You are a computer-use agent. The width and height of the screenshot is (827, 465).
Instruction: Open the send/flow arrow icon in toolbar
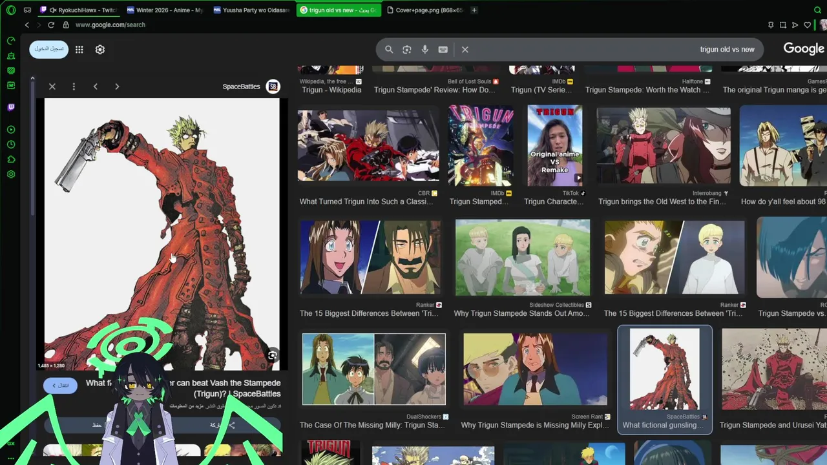pos(795,25)
